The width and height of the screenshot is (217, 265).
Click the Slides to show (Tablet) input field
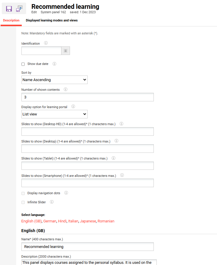[87, 166]
